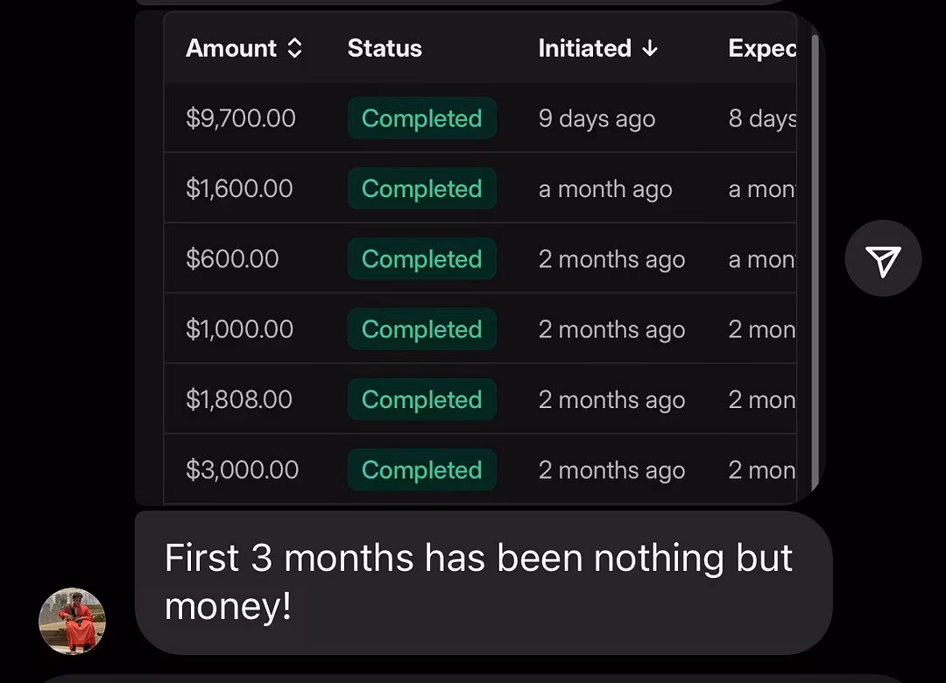Open the sender's profile picture avatar

point(73,621)
